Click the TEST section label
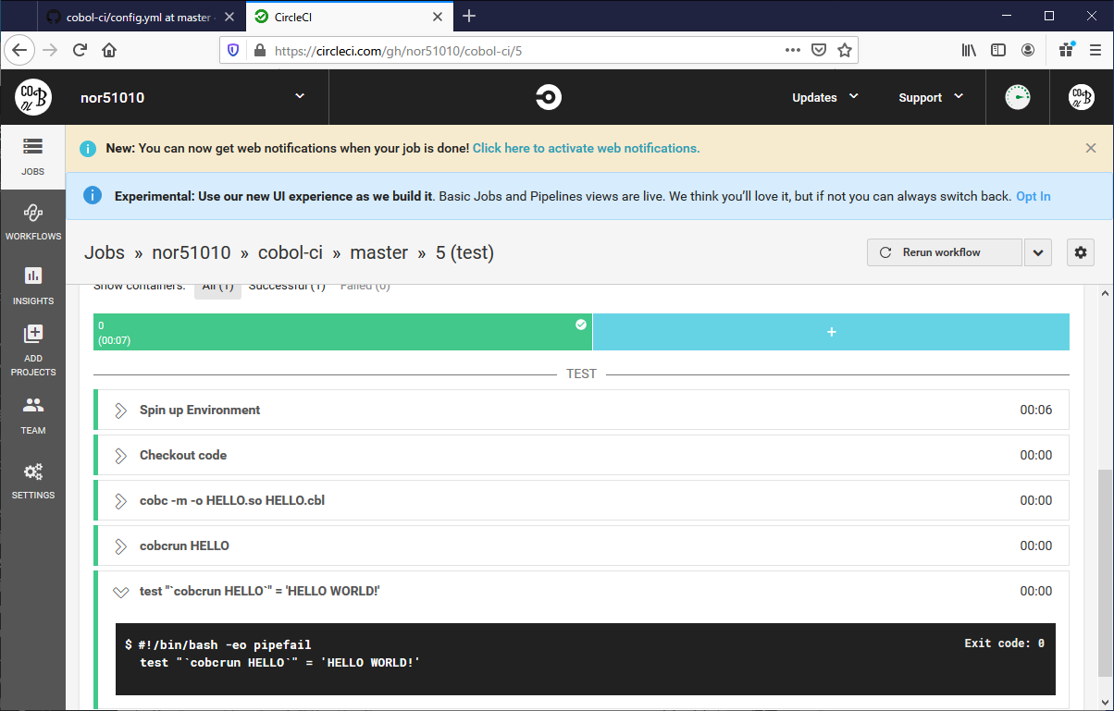The image size is (1114, 711). click(581, 374)
